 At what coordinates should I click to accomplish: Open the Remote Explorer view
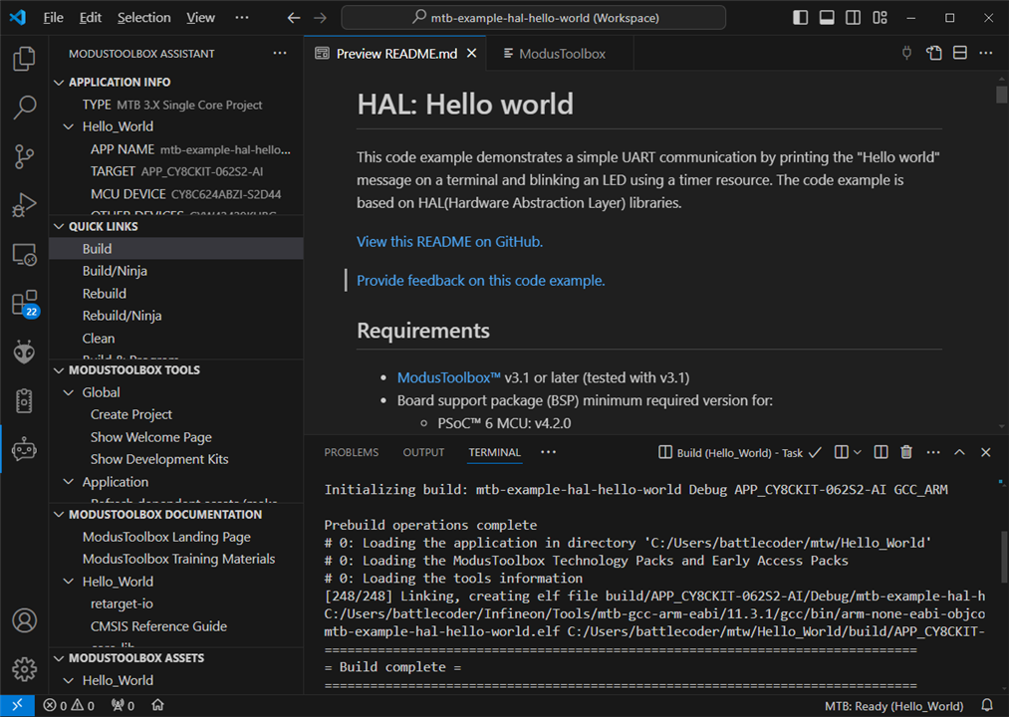point(24,254)
